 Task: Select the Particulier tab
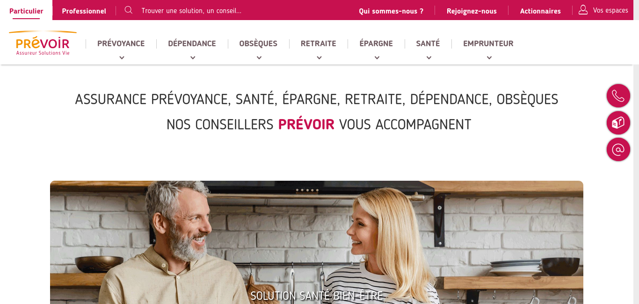26,11
